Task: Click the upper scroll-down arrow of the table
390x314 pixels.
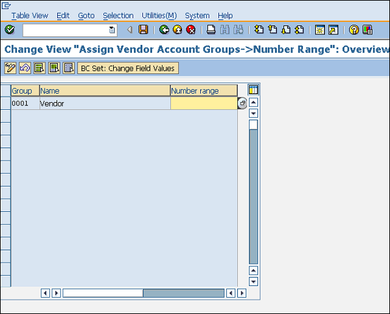Action: coord(253,114)
